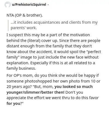Click the phrase "perfect family" in quotes
This screenshot has width=109, height=113.
point(54,54)
